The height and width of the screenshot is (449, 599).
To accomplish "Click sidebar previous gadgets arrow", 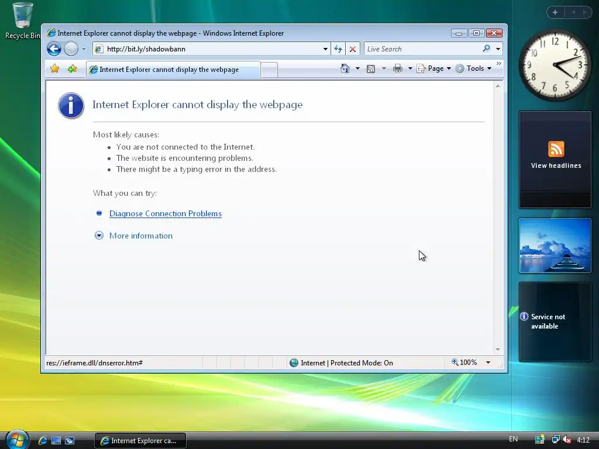I will point(573,12).
